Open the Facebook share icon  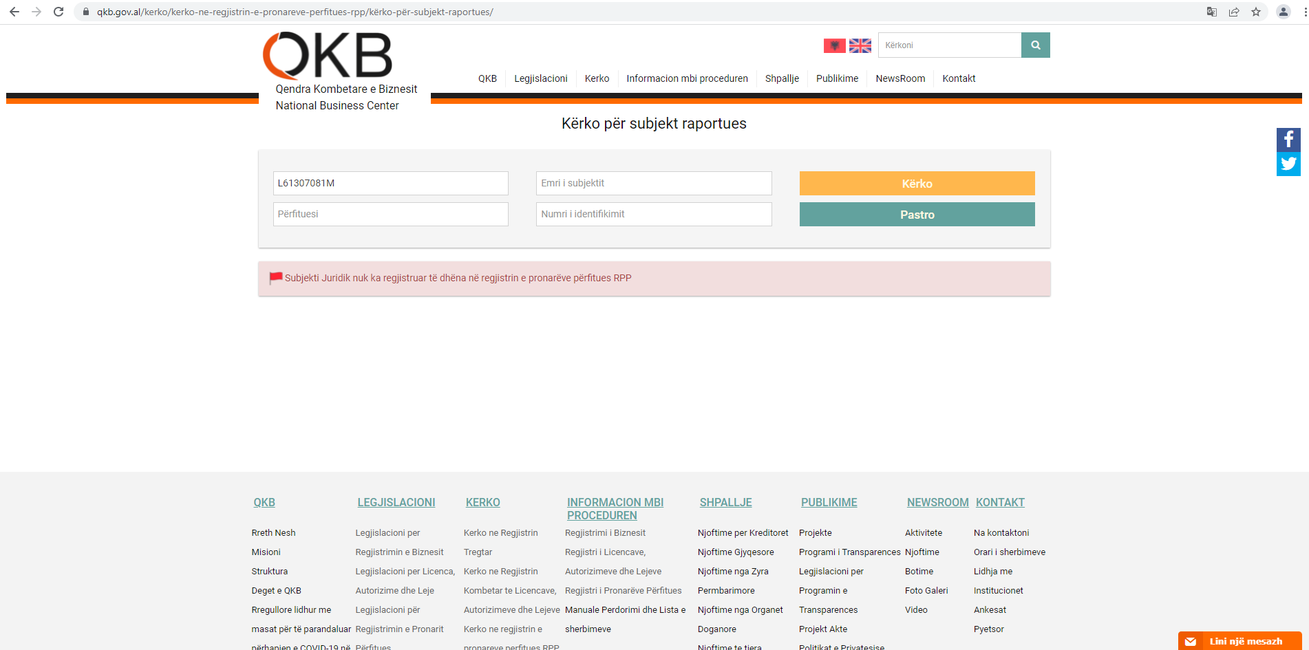click(1288, 140)
